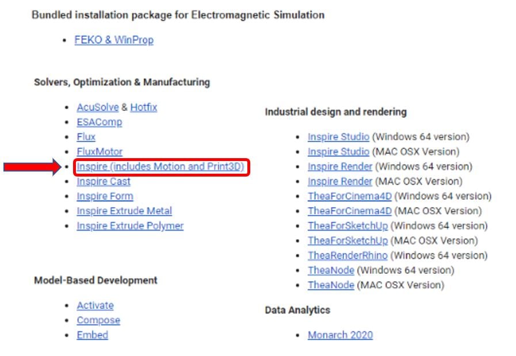Screen dimensions: 516x356
Task: Open TheaForSketchUp MAC OSX version link
Action: pyautogui.click(x=348, y=240)
